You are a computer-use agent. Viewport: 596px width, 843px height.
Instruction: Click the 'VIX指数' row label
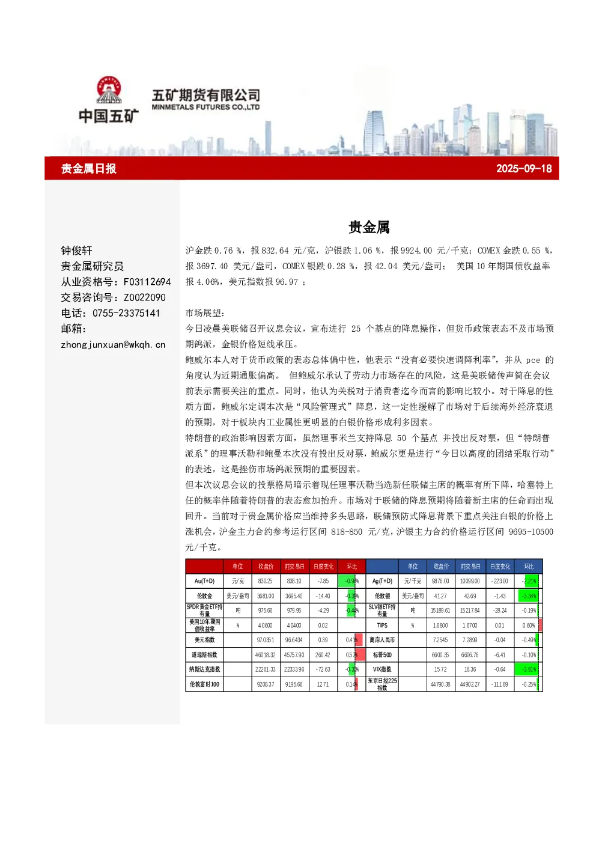click(382, 669)
